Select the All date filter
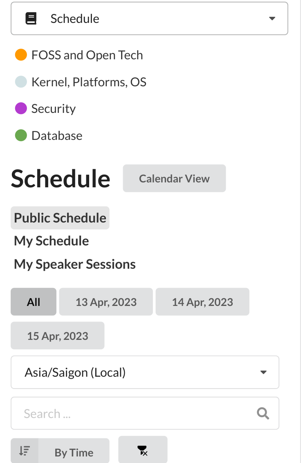 [x=34, y=302]
